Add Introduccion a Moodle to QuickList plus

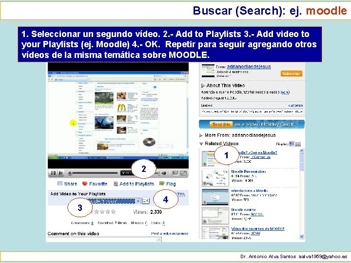[x=205, y=203]
